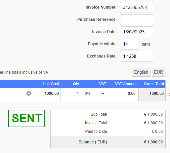The width and height of the screenshot is (170, 153).
Task: Focus the empty Purchase Reference field
Action: click(x=137, y=19)
